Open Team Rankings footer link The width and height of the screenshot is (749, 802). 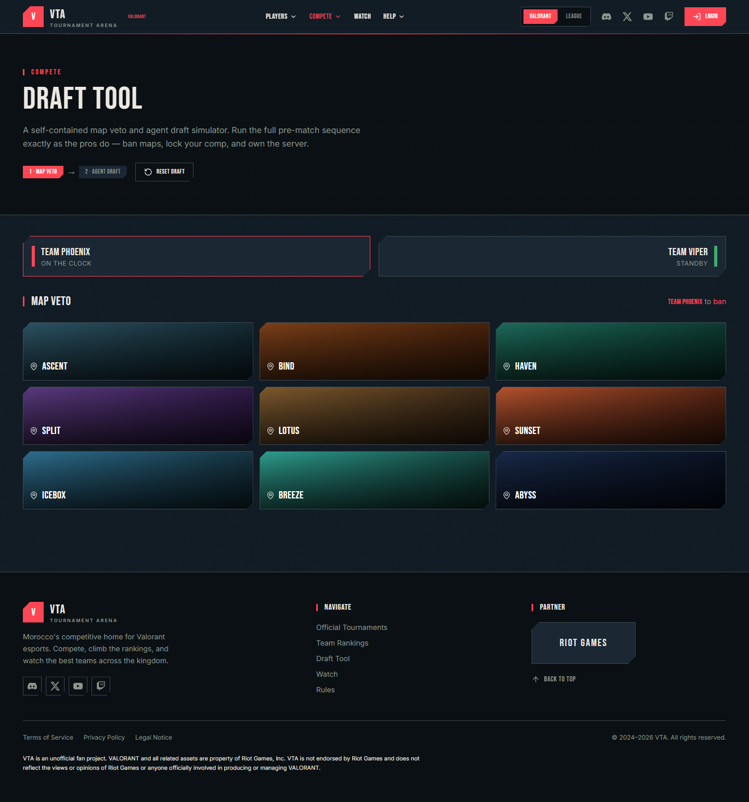click(342, 643)
